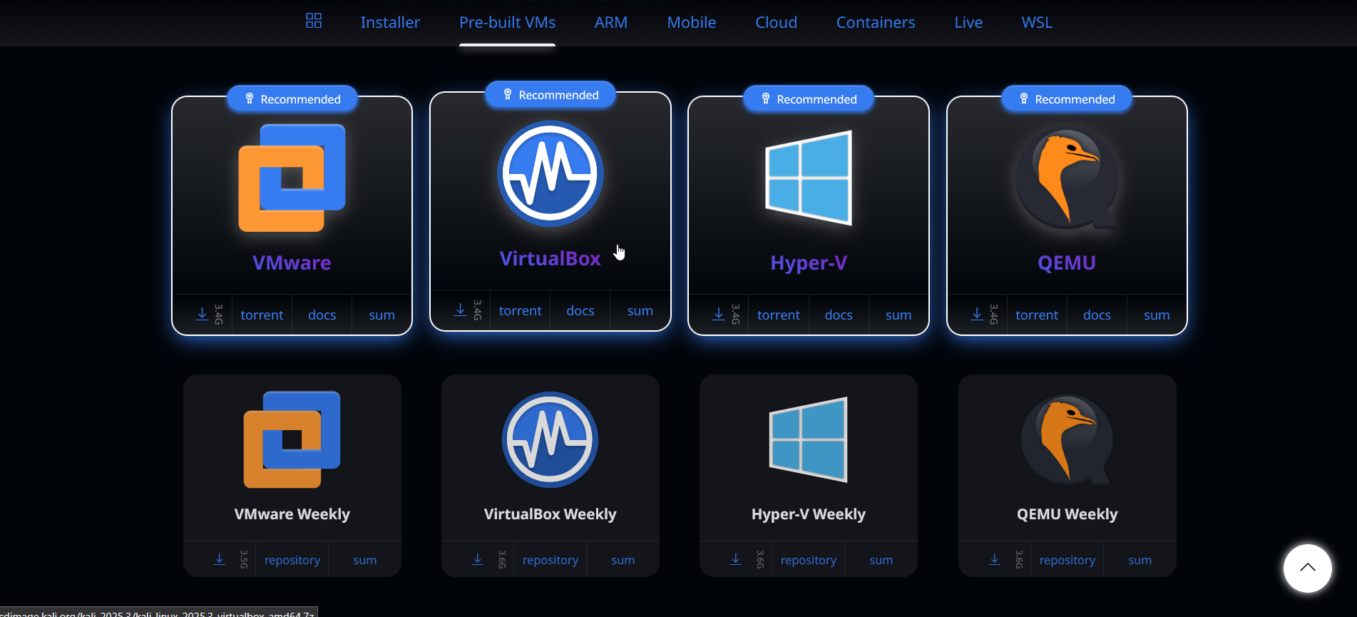Select the WSL tab
Image resolution: width=1357 pixels, height=617 pixels.
pos(1036,22)
